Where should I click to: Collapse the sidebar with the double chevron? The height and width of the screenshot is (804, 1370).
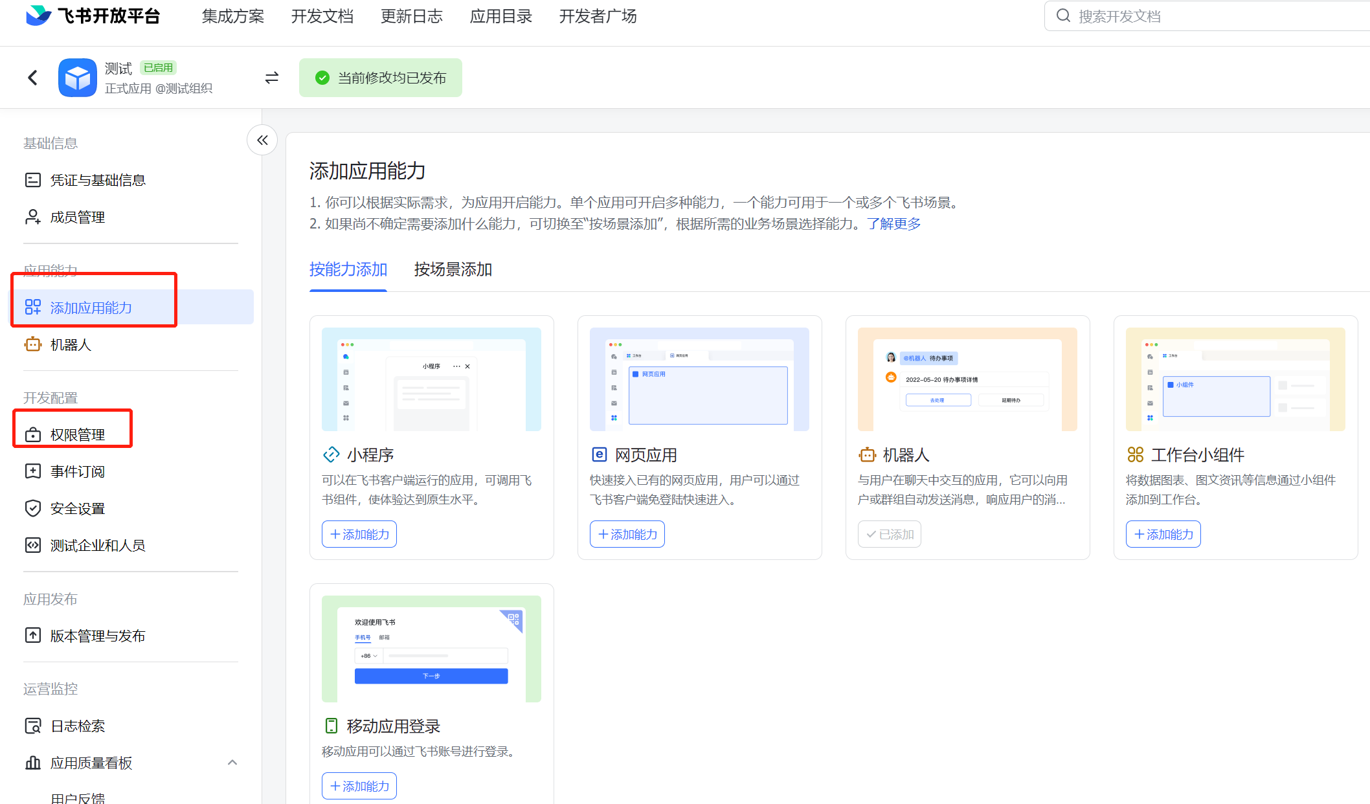click(x=262, y=140)
